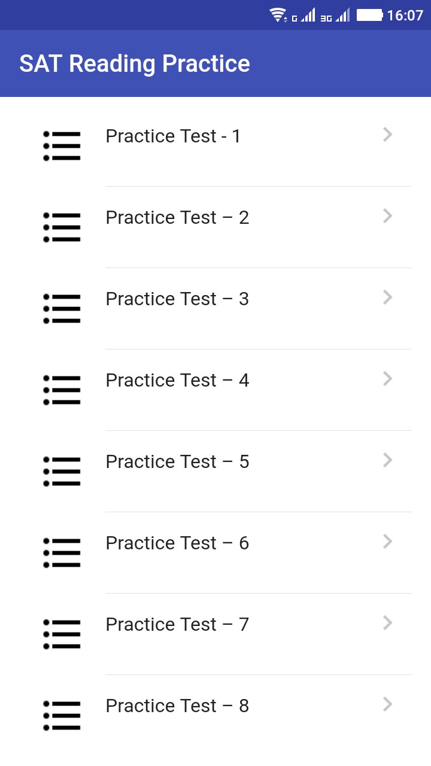The image size is (431, 766).
Task: Tap the list icon beside Practice Test 4
Action: click(62, 390)
